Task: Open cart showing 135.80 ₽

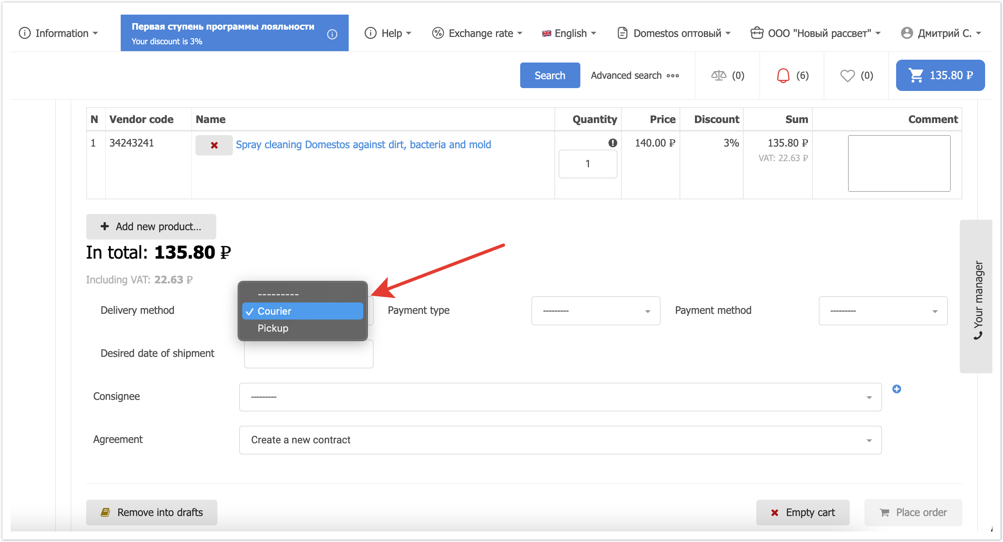Action: pos(940,76)
